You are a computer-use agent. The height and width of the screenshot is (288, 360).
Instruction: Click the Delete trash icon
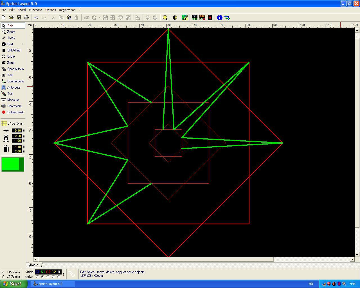[76, 17]
